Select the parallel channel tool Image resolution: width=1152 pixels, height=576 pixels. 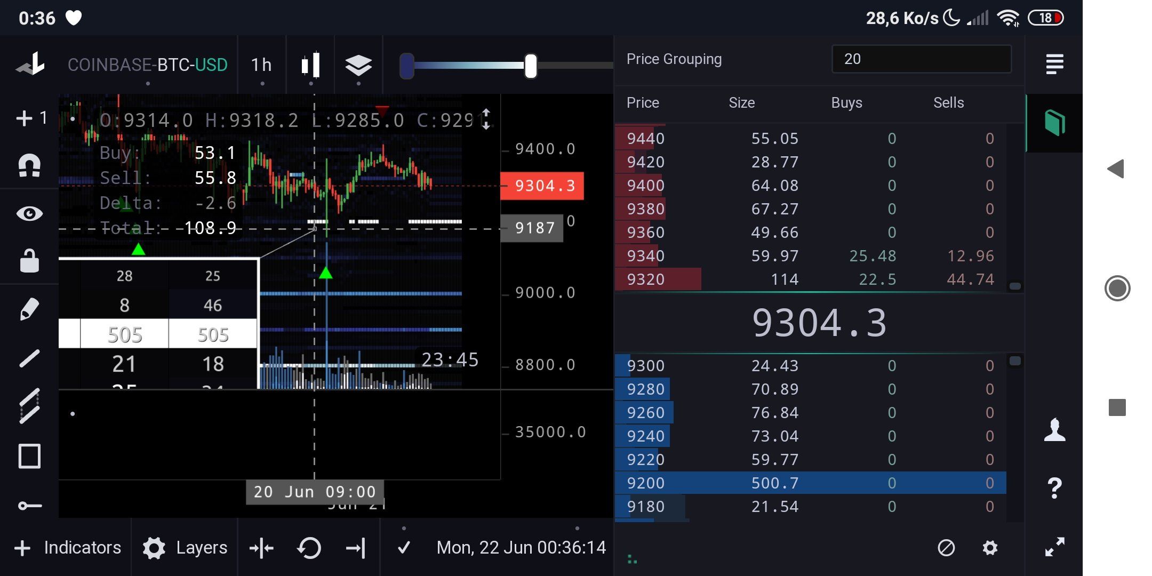click(x=29, y=406)
